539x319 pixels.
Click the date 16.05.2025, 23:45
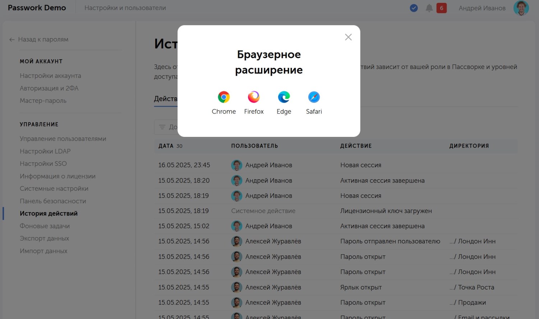184,165
